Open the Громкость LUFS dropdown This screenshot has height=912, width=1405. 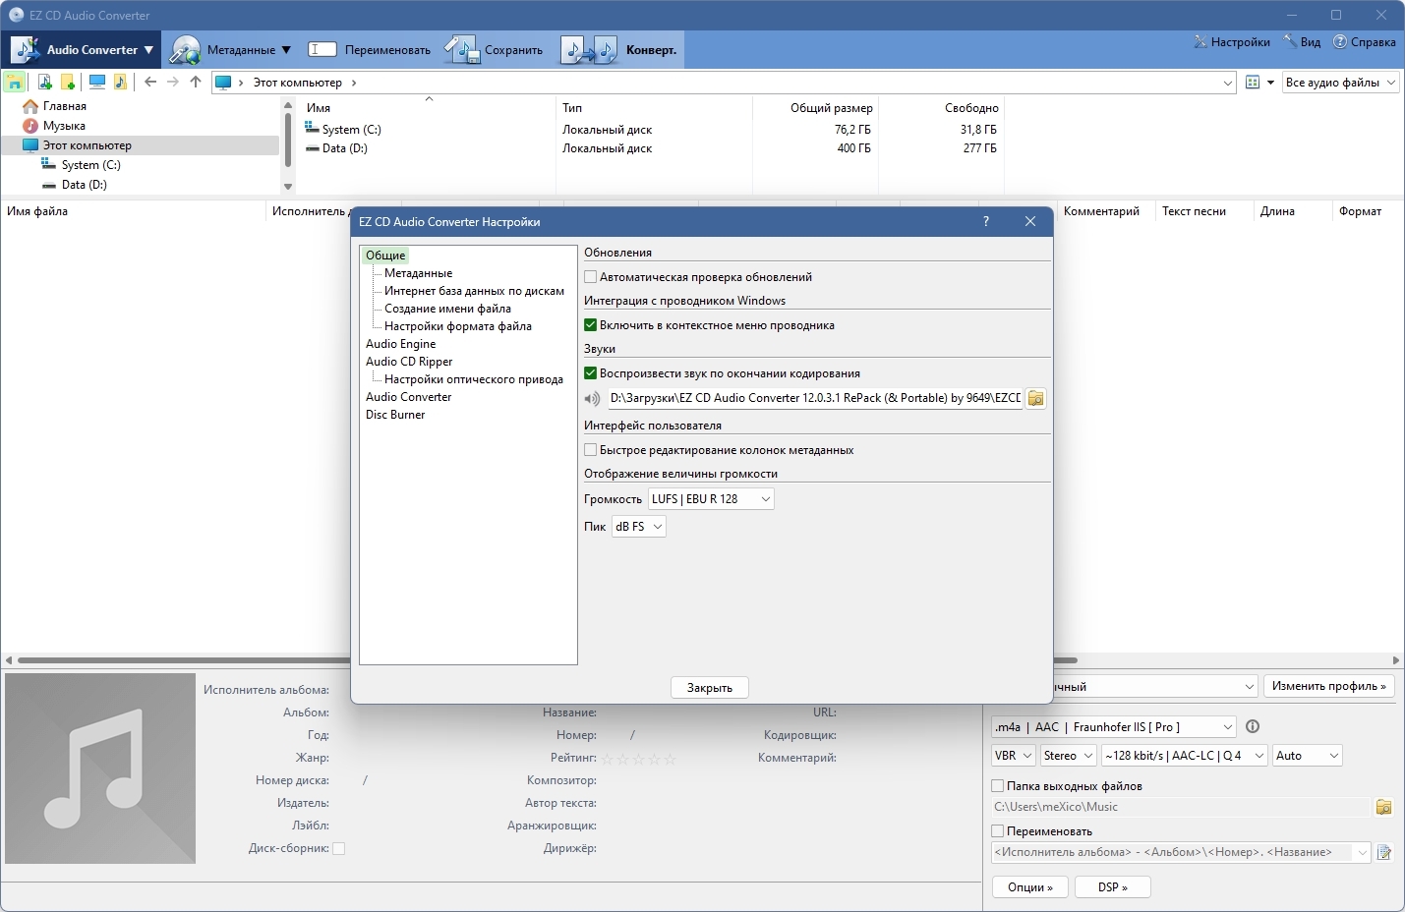point(711,499)
